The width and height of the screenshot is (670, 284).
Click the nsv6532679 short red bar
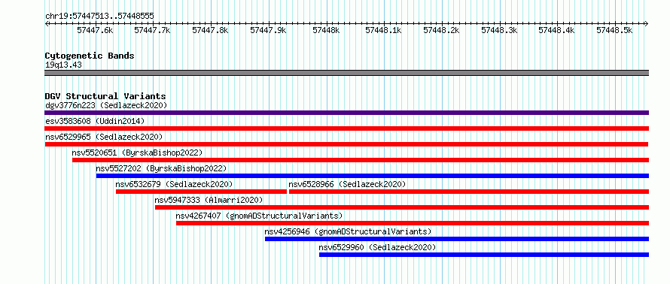point(201,192)
